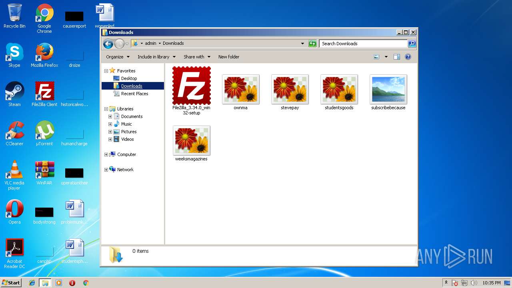The height and width of the screenshot is (288, 512).
Task: Select the operationtheir desktop file
Action: click(x=74, y=176)
